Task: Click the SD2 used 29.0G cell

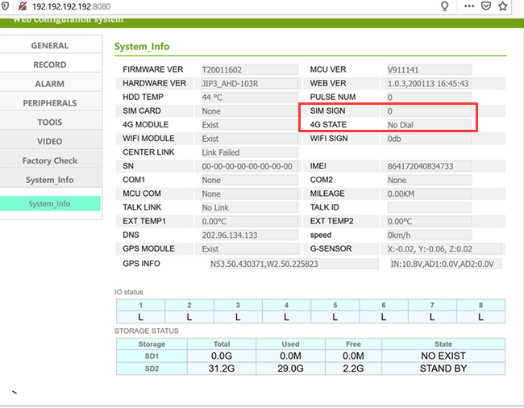Action: 290,368
